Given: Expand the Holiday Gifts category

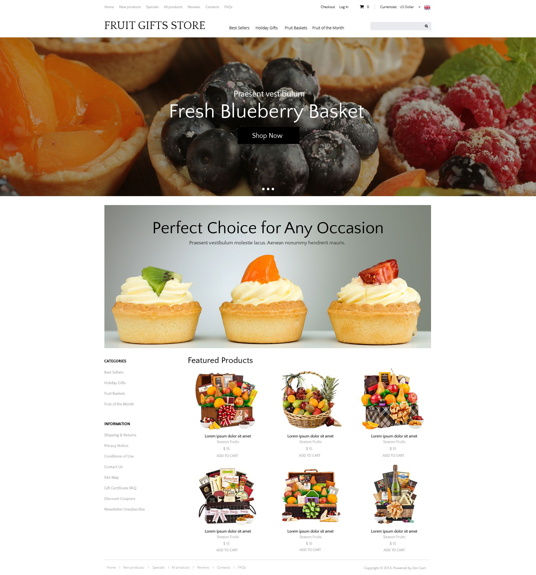Looking at the screenshot, I should (x=115, y=383).
